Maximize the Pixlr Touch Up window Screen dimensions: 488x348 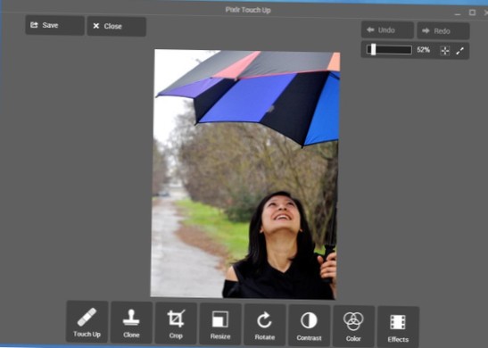coord(472,12)
